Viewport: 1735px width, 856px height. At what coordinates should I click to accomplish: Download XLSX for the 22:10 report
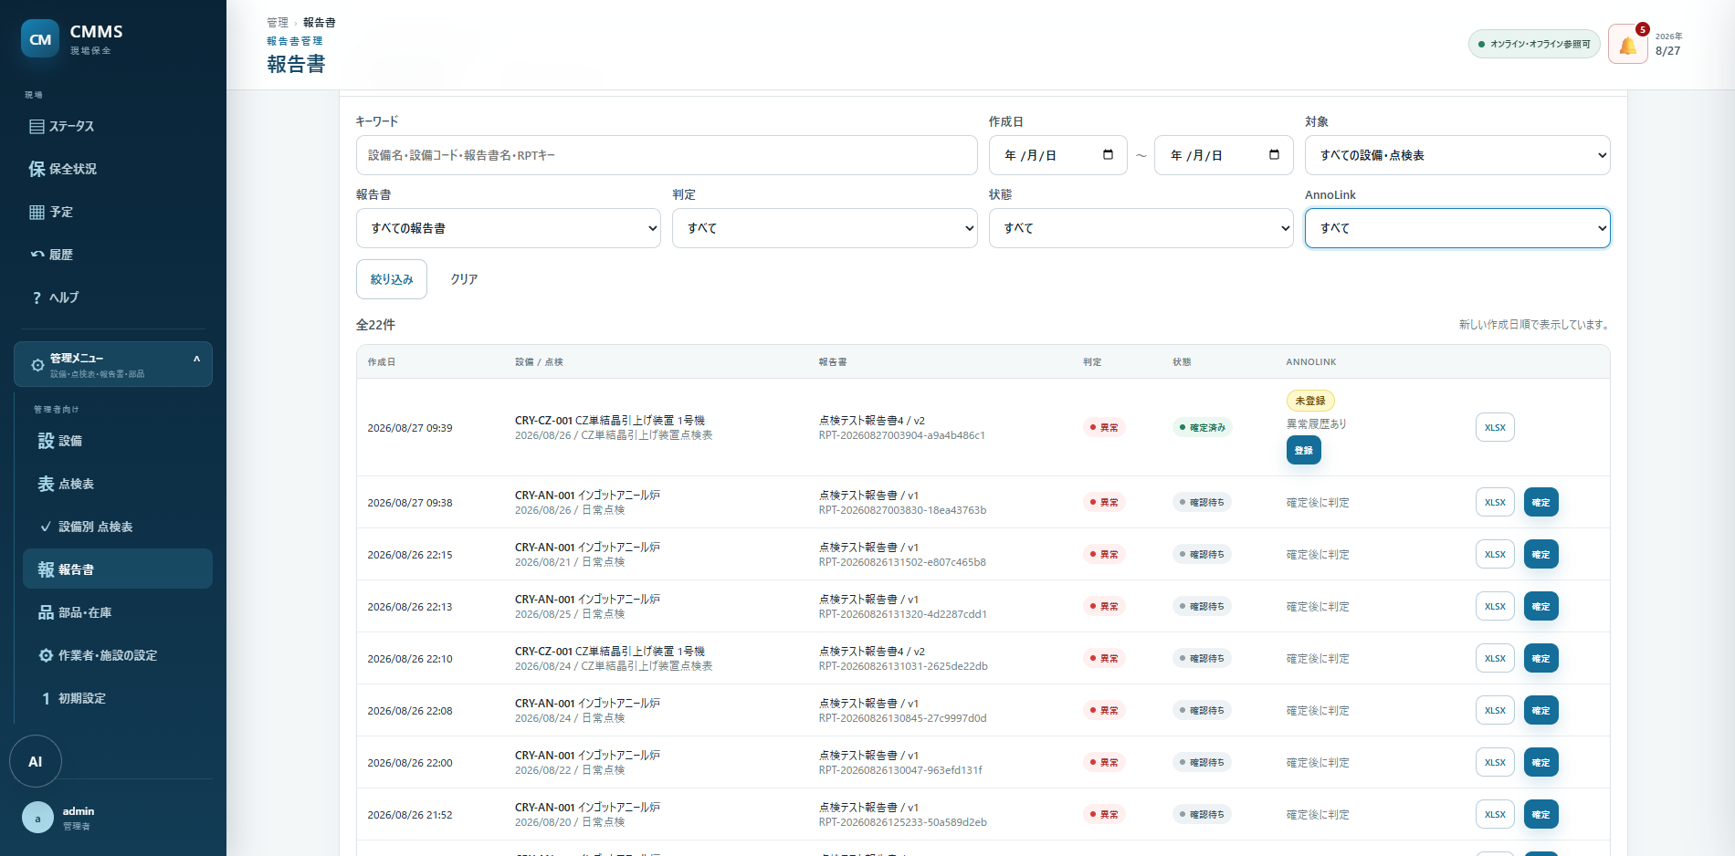(1495, 658)
